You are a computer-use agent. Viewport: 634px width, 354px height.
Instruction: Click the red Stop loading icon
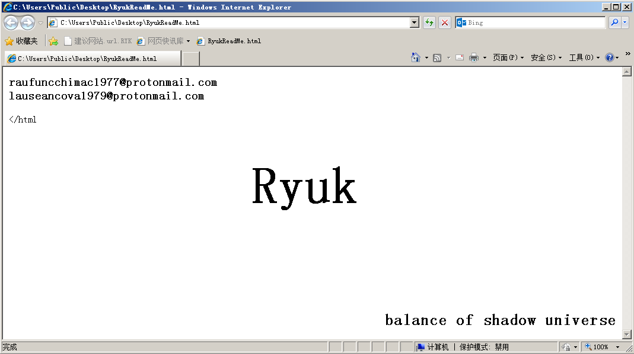click(x=444, y=23)
